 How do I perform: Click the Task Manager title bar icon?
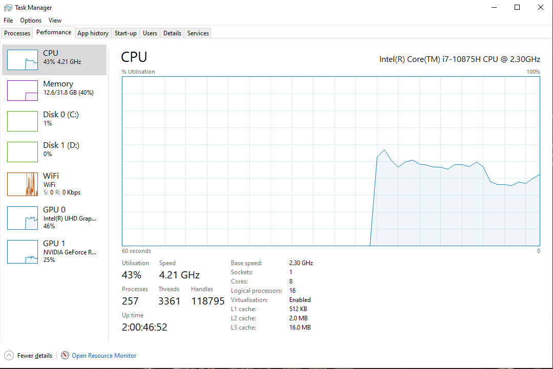tap(8, 8)
